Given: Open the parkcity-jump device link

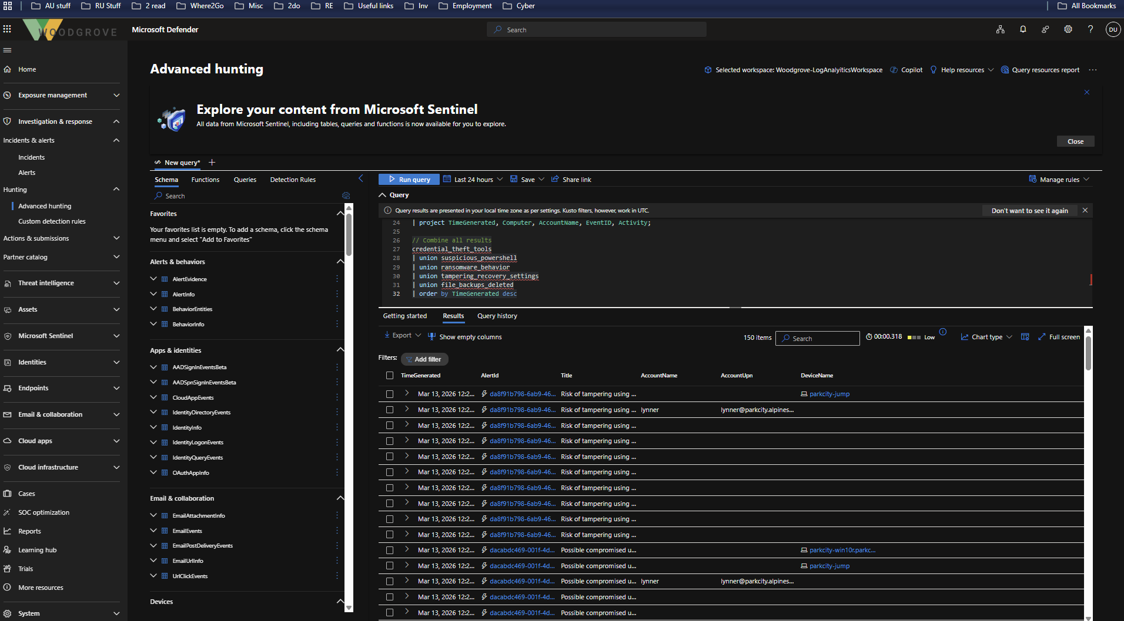Looking at the screenshot, I should pos(829,394).
